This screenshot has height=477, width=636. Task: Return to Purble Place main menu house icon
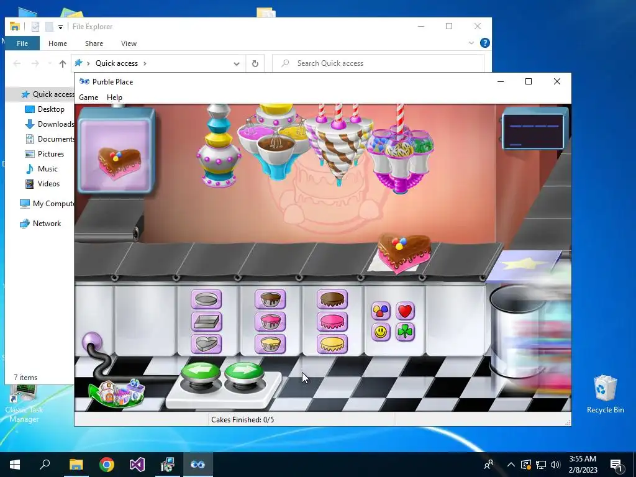tap(117, 393)
